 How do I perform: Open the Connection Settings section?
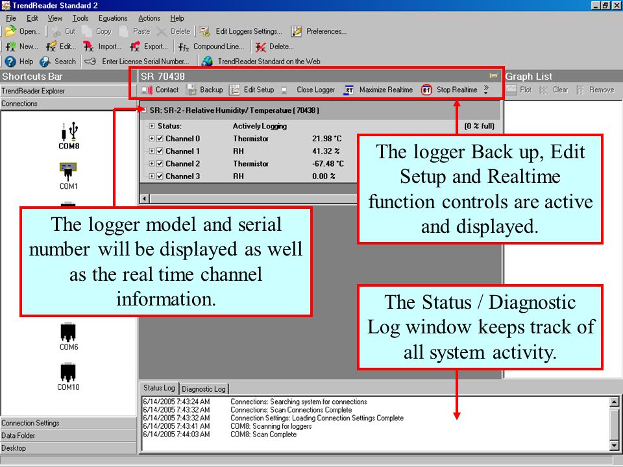click(68, 423)
